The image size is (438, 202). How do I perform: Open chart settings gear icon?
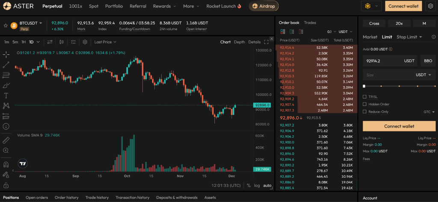85,42
